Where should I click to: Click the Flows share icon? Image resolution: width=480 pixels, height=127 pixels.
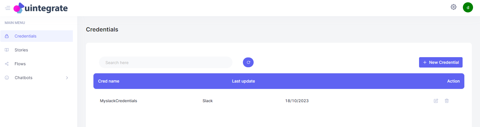(x=7, y=64)
